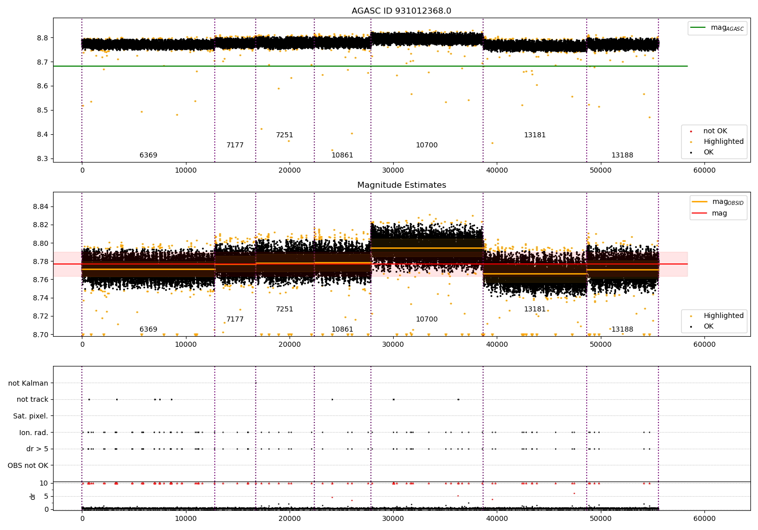The image size is (758, 530).
Task: Click 'OK' in Magnitude Estimates lower legend
Action: pos(708,327)
